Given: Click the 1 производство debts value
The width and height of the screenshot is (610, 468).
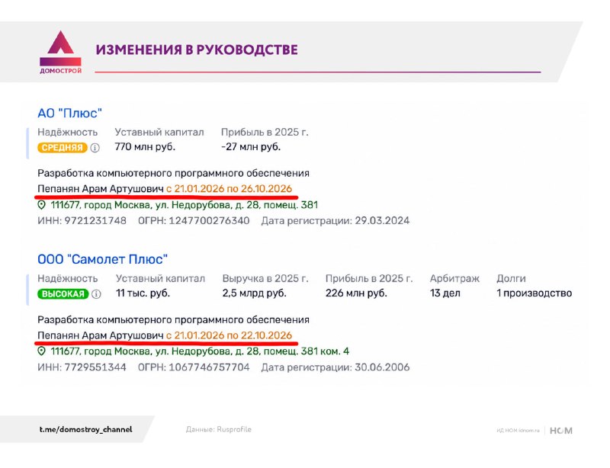Looking at the screenshot, I should 535,293.
